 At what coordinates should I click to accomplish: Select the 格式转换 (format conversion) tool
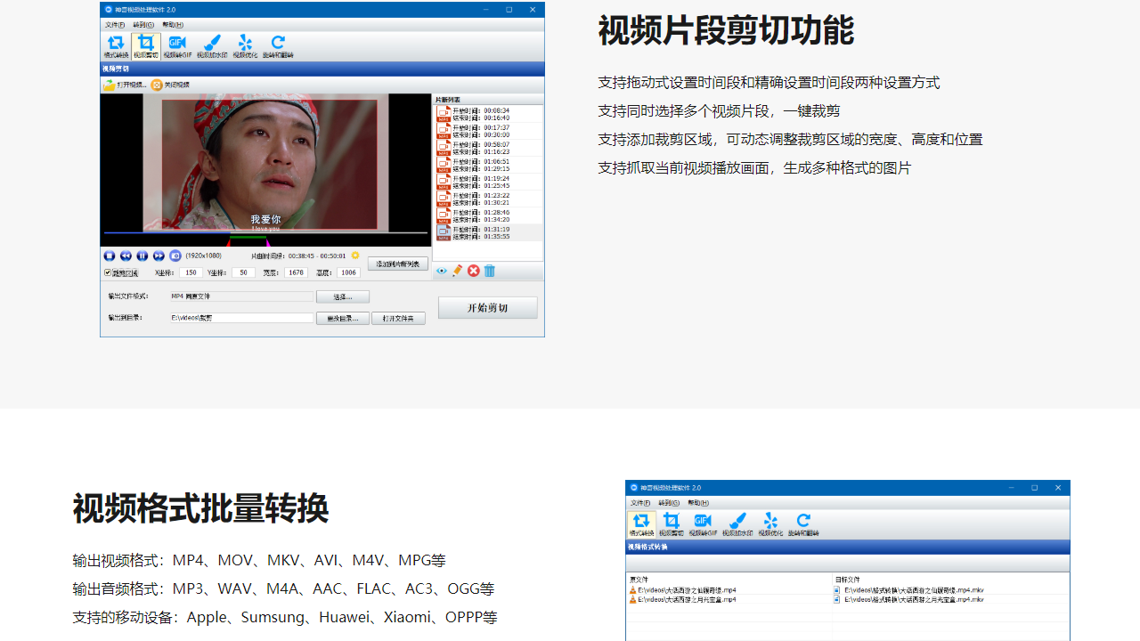pyautogui.click(x=117, y=43)
